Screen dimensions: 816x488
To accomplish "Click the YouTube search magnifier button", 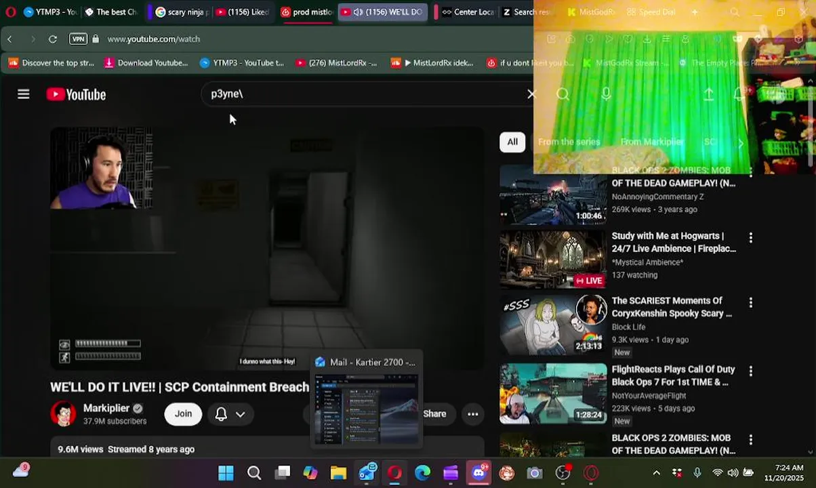I will coord(563,94).
